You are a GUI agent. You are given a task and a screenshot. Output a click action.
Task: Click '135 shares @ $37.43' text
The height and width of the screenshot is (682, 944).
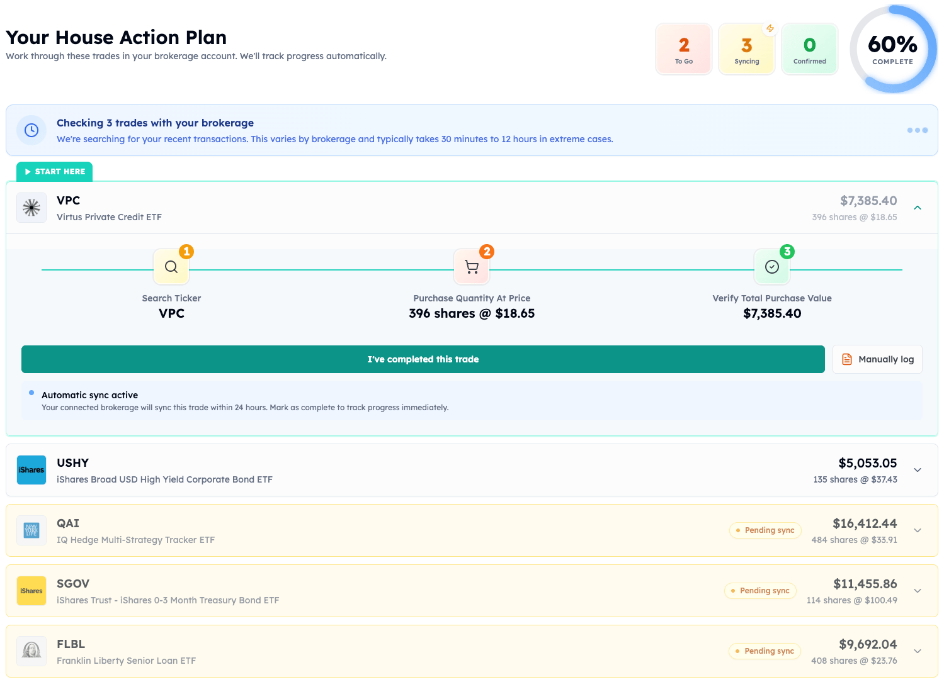pyautogui.click(x=855, y=479)
